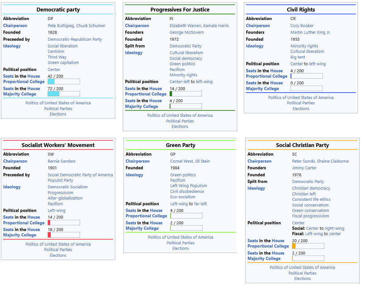Open Social democracy ideology link
The width and height of the screenshot is (365, 294).
(186, 59)
